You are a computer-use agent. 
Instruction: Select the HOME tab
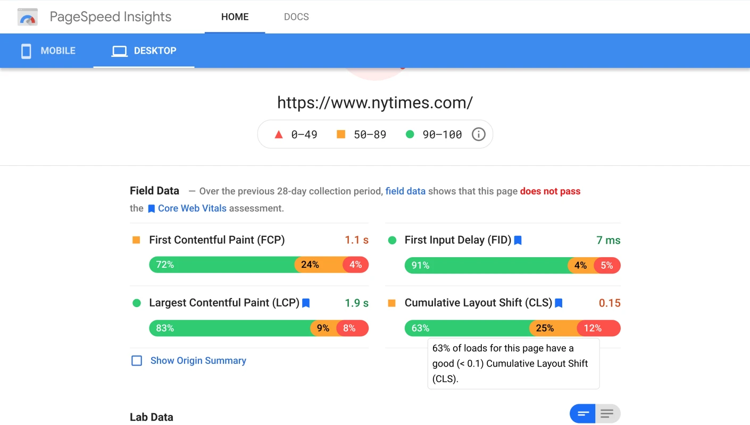pos(235,16)
